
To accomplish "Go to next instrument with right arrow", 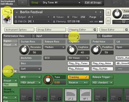I will coord(101,12).
